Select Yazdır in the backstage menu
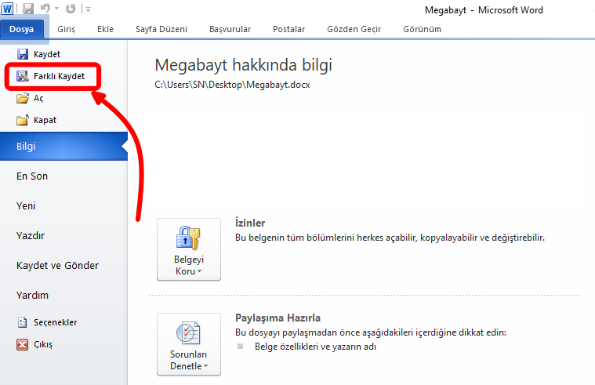Image resolution: width=595 pixels, height=385 pixels. coord(31,235)
